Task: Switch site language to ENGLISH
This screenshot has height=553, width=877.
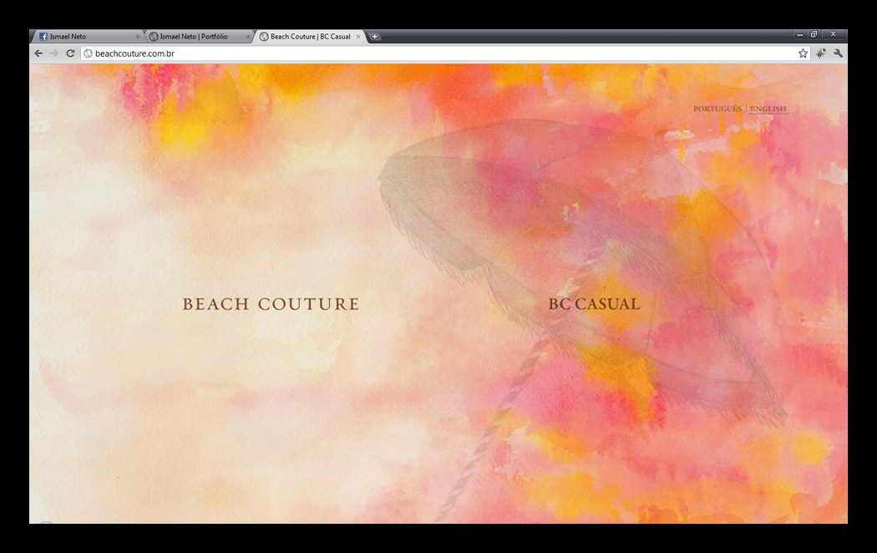Action: pyautogui.click(x=768, y=109)
